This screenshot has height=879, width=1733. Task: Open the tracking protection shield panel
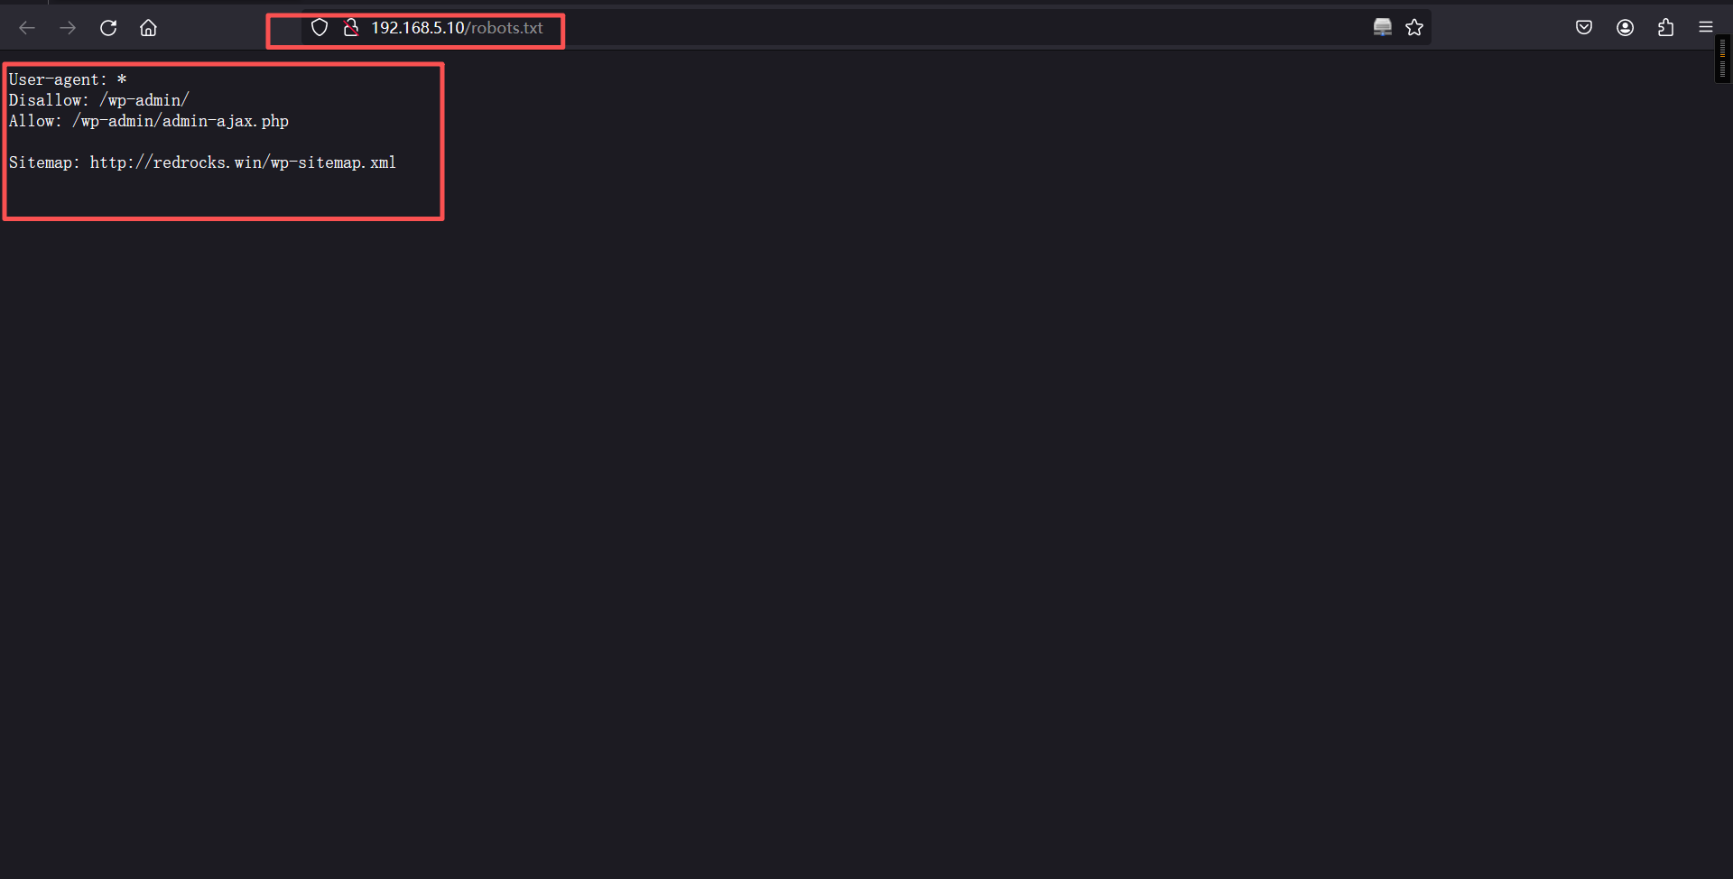(320, 28)
